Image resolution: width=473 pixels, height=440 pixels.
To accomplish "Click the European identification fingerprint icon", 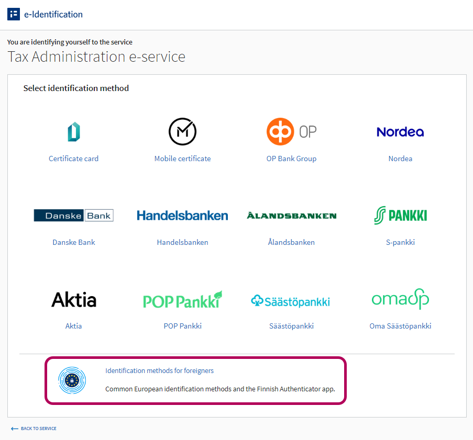I will [72, 380].
